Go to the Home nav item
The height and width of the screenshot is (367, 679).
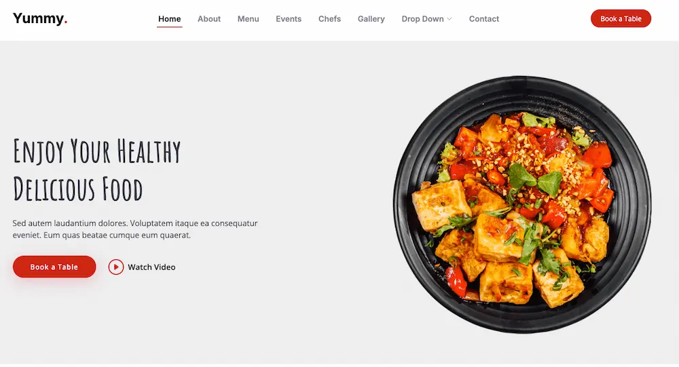169,19
